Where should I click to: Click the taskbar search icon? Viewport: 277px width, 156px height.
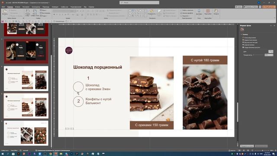pyautogui.click(x=8, y=154)
